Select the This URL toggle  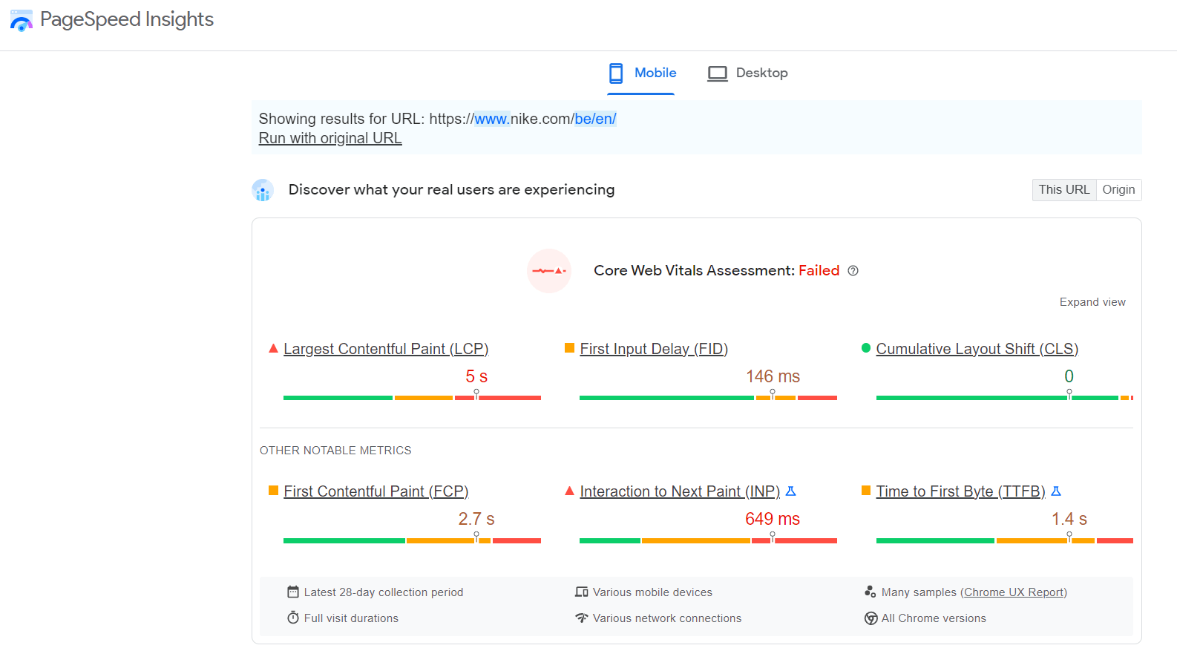click(x=1064, y=190)
